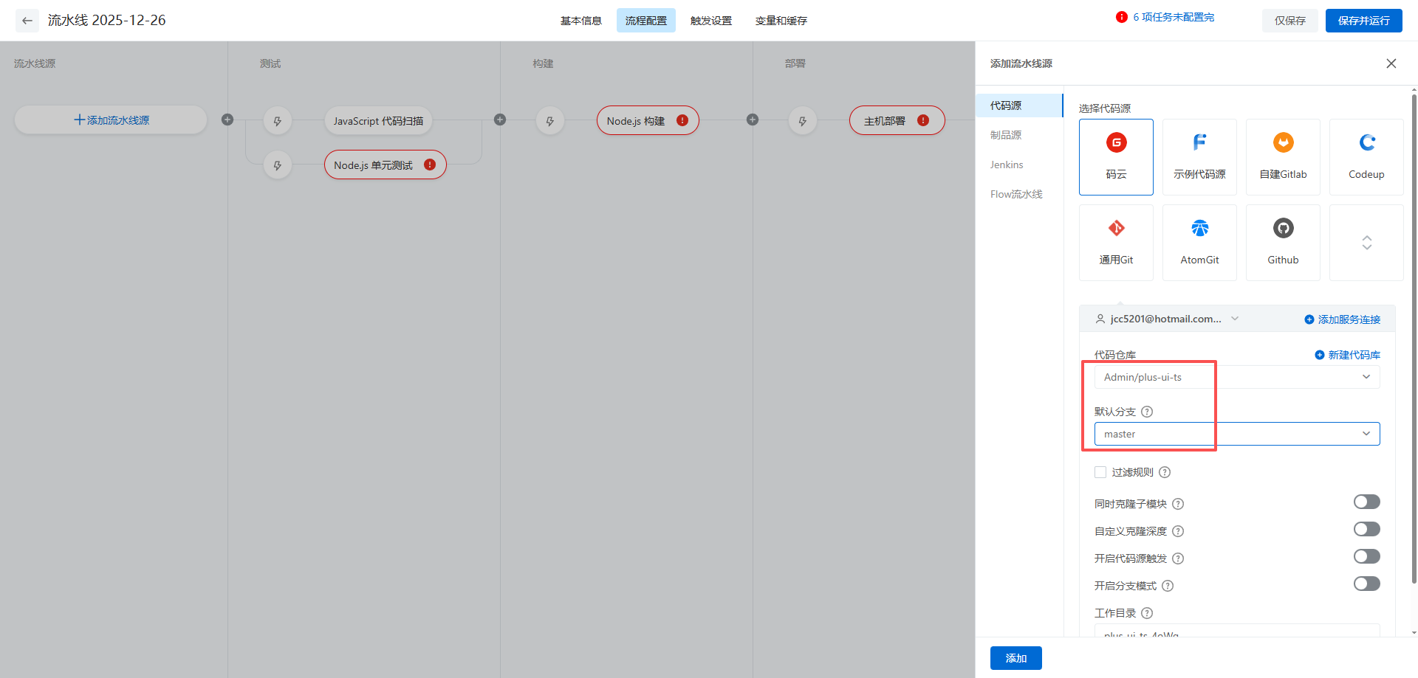Viewport: 1418px width, 678px height.
Task: Open the Node.js 构建 task node
Action: tap(648, 121)
